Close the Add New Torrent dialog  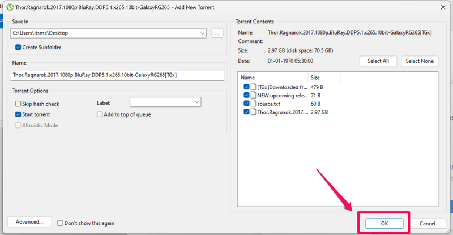pos(443,7)
